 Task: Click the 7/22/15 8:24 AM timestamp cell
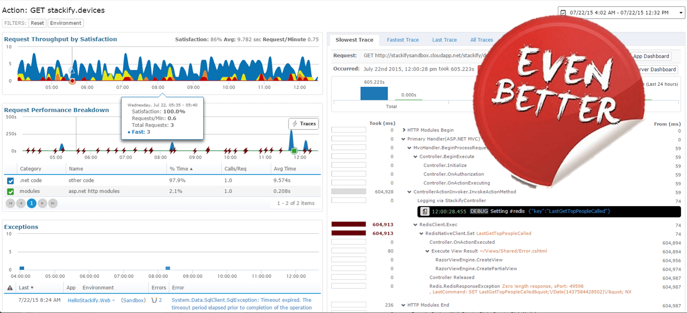(x=39, y=300)
